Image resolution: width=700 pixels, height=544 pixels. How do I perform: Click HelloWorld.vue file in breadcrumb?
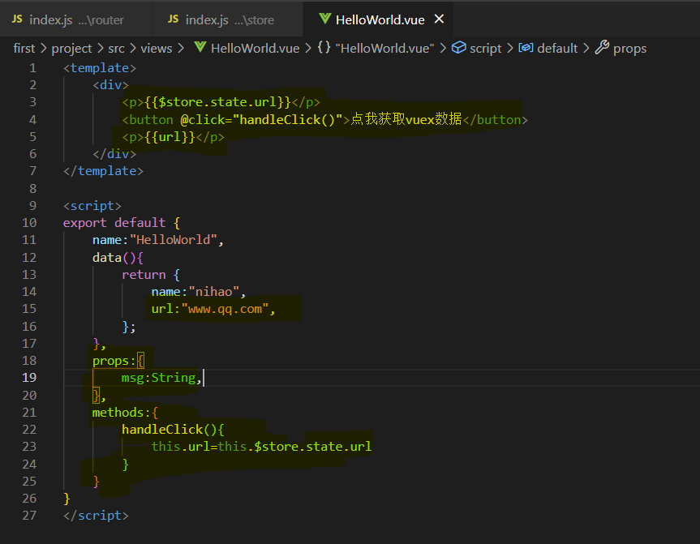pyautogui.click(x=255, y=48)
